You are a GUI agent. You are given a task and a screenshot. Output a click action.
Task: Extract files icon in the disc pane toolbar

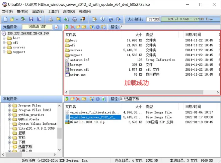click(x=92, y=27)
